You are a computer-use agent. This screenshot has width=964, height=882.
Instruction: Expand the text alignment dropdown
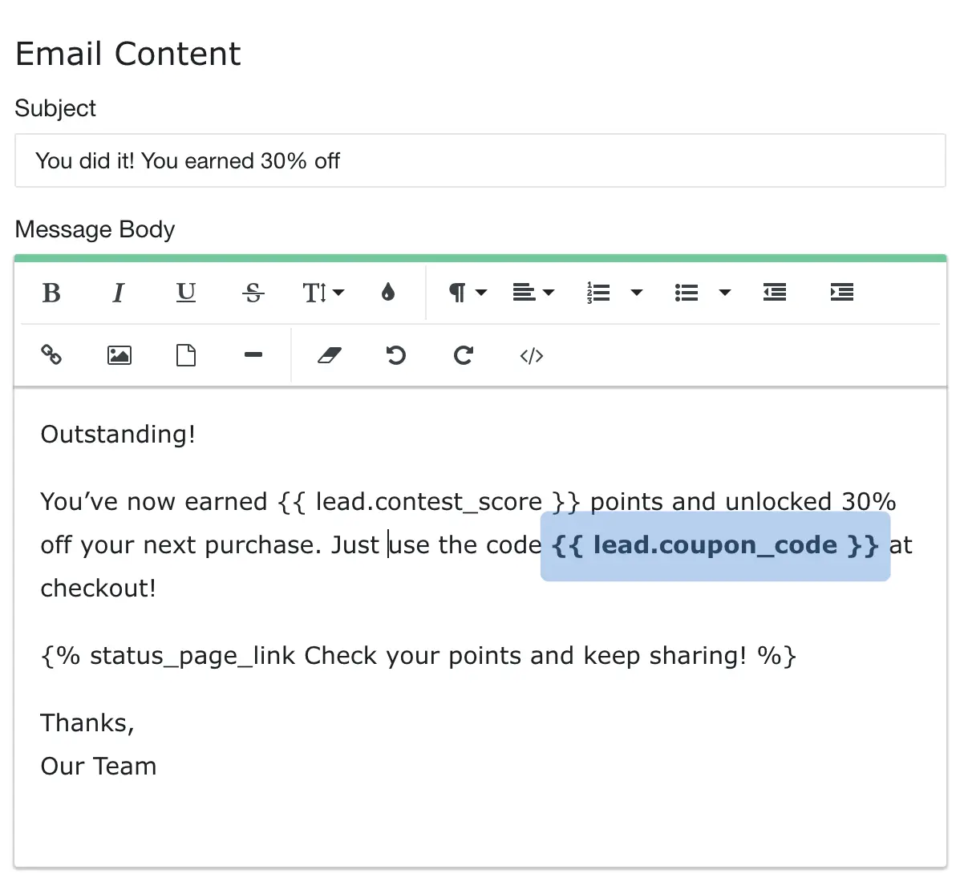[x=533, y=293]
